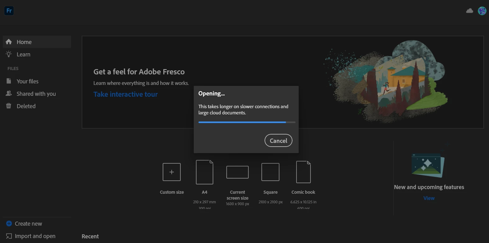Click the Learn lightbulb icon

(x=9, y=54)
